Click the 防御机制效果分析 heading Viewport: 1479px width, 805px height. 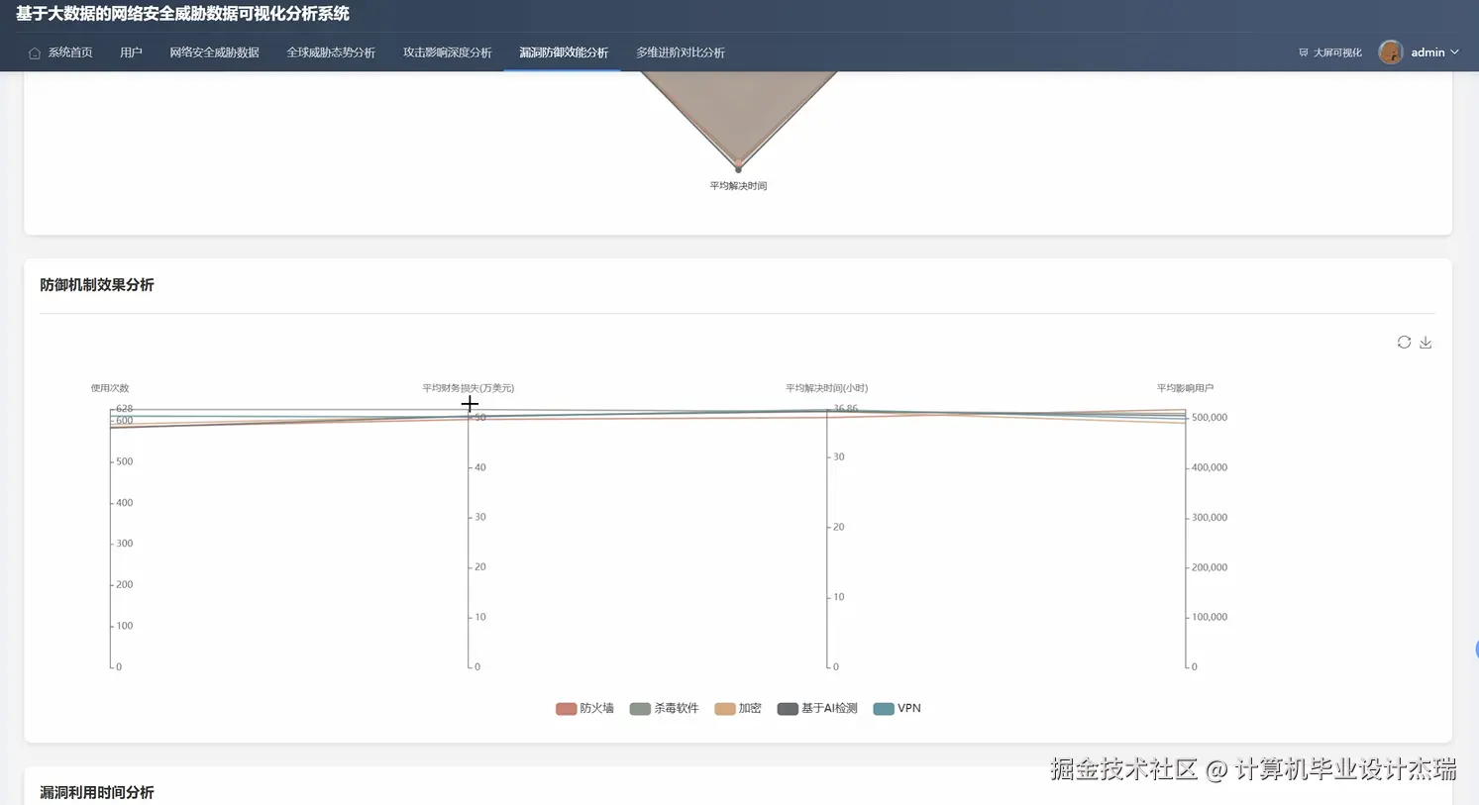97,285
